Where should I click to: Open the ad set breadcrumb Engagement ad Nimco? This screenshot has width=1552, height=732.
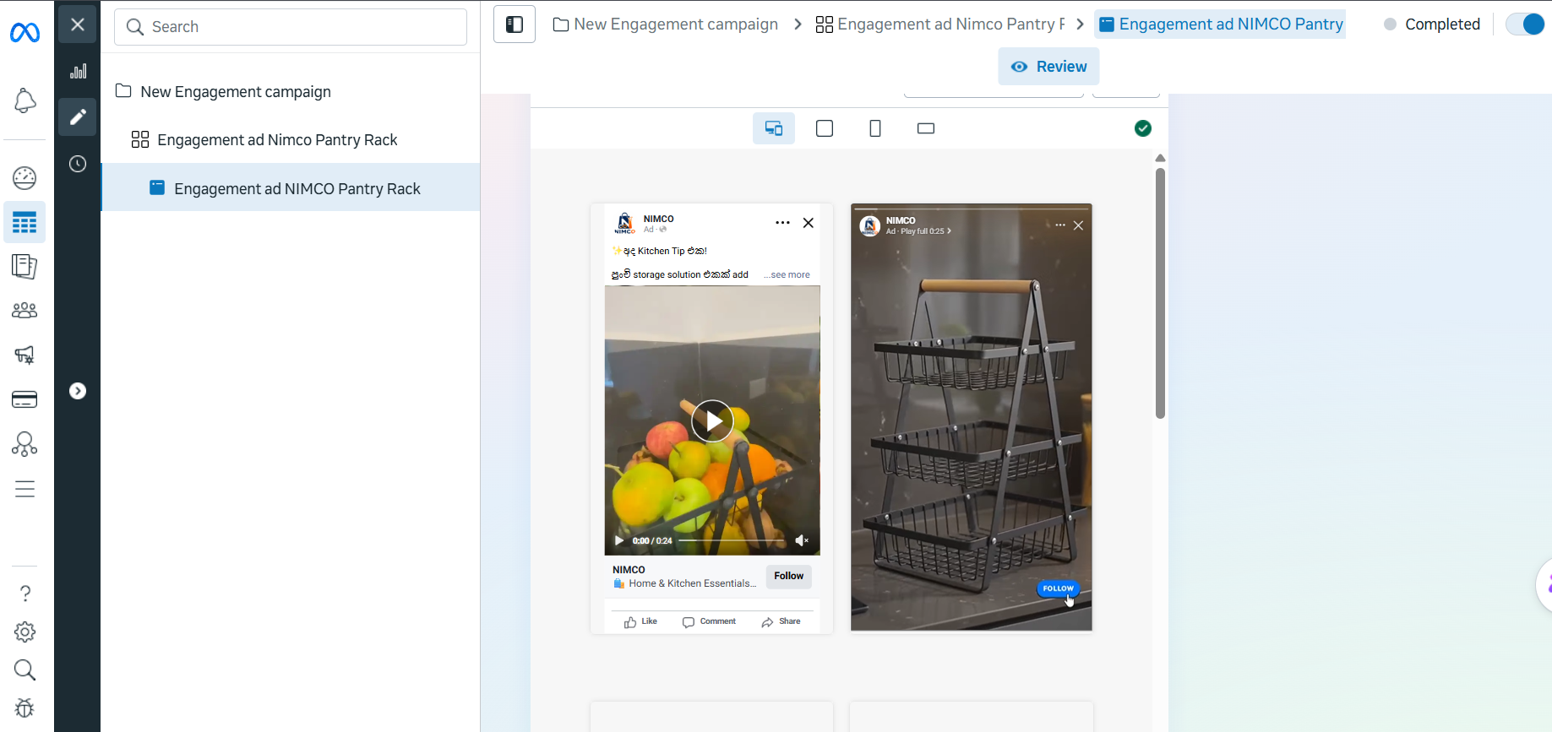pos(940,24)
